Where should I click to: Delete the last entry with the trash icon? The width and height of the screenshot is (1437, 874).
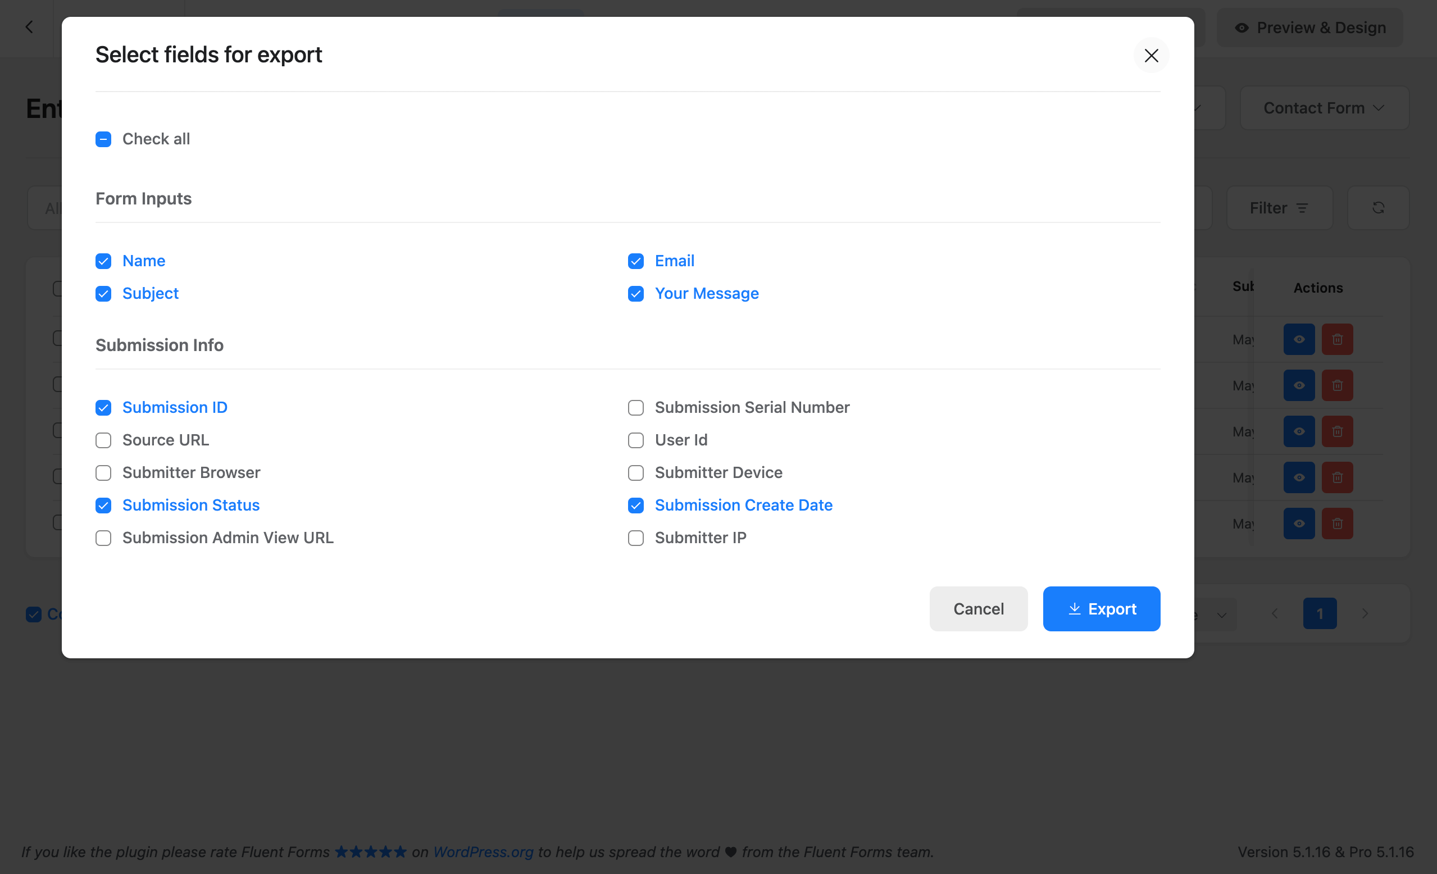(1337, 524)
